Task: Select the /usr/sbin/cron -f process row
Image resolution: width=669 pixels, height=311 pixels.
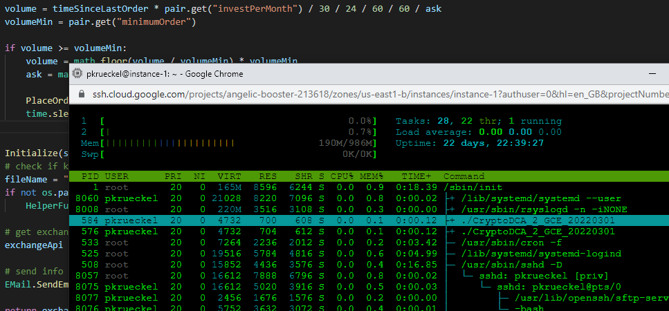Action: point(369,243)
